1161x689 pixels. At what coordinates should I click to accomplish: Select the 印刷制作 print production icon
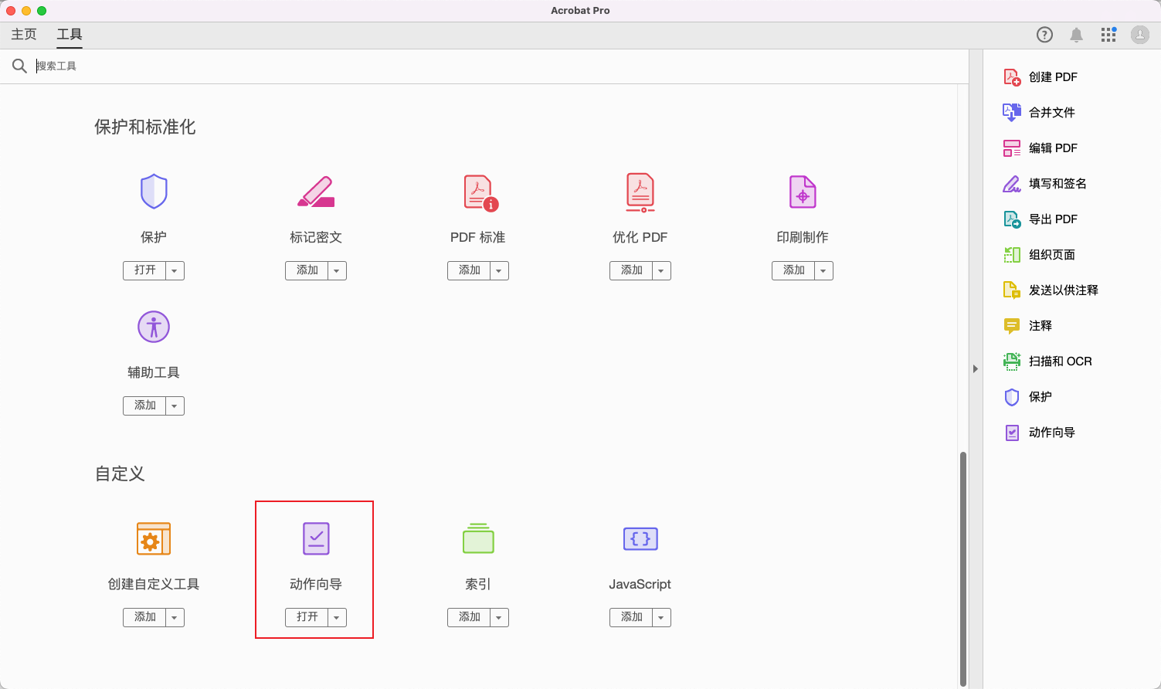[803, 192]
